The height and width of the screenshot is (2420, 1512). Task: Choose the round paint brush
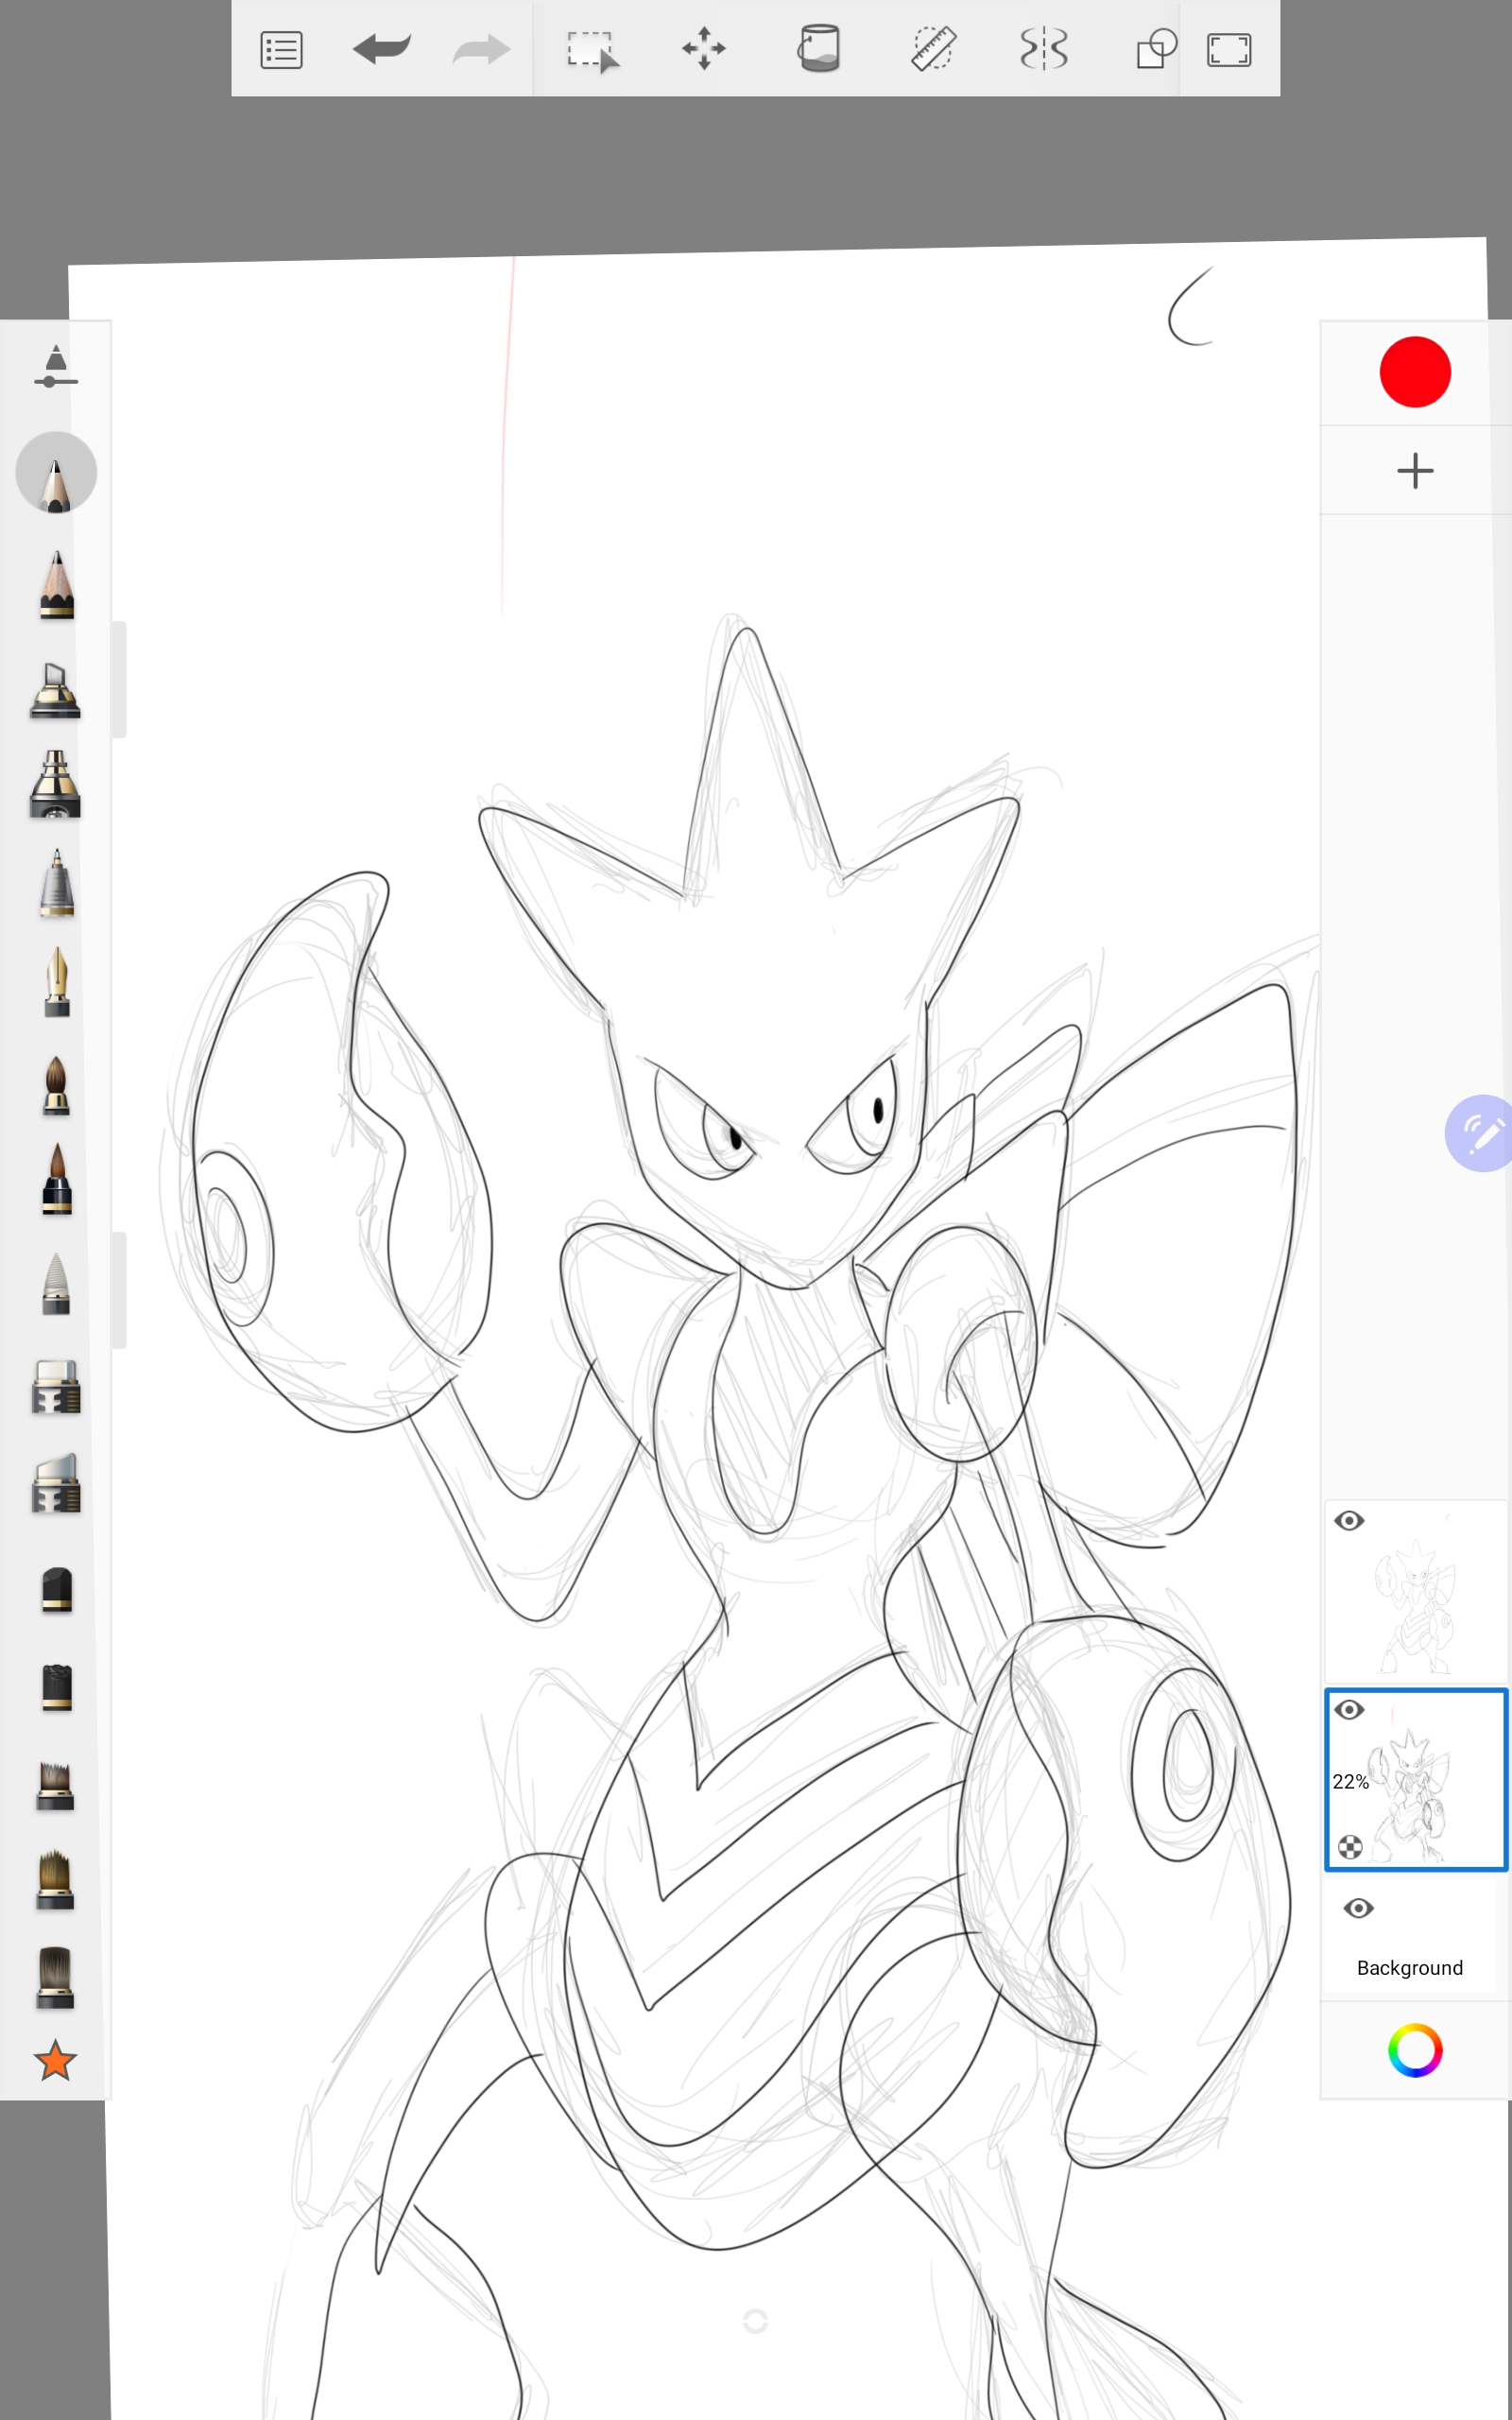pos(56,1085)
